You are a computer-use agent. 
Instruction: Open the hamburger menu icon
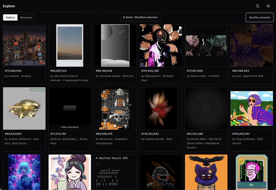click(268, 6)
